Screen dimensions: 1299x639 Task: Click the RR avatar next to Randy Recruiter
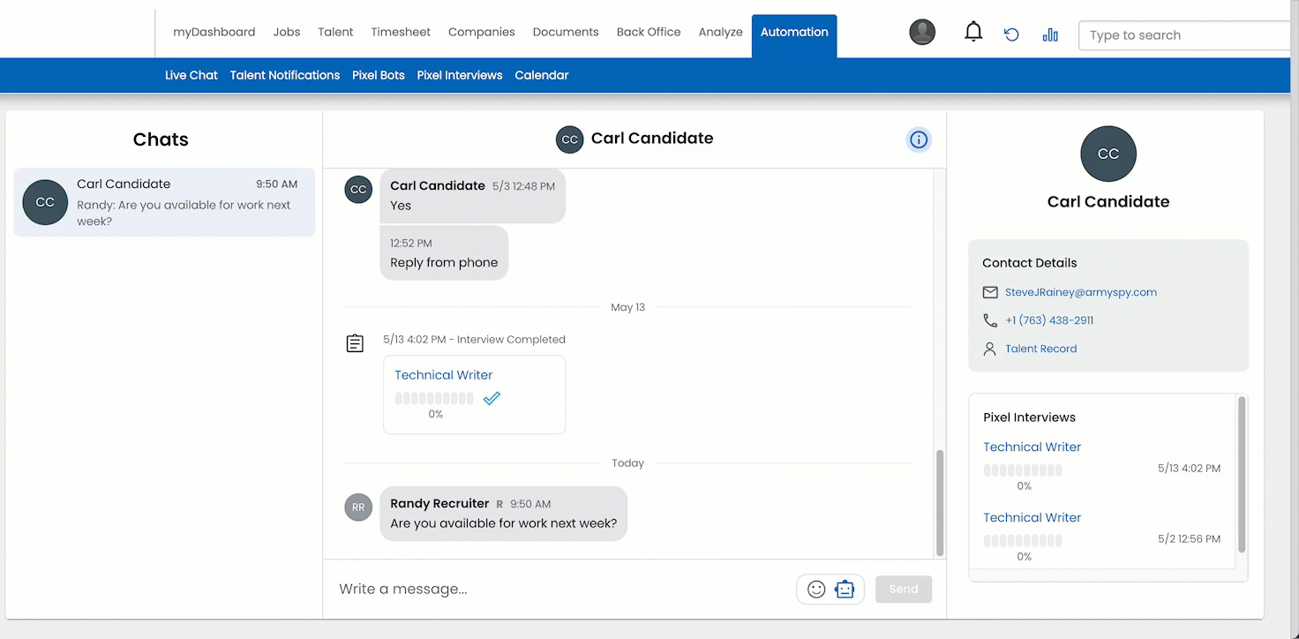(358, 507)
